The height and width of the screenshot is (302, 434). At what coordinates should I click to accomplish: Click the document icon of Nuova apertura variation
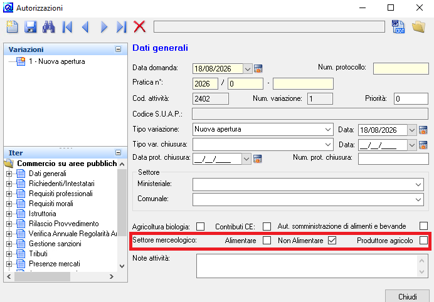coord(21,61)
